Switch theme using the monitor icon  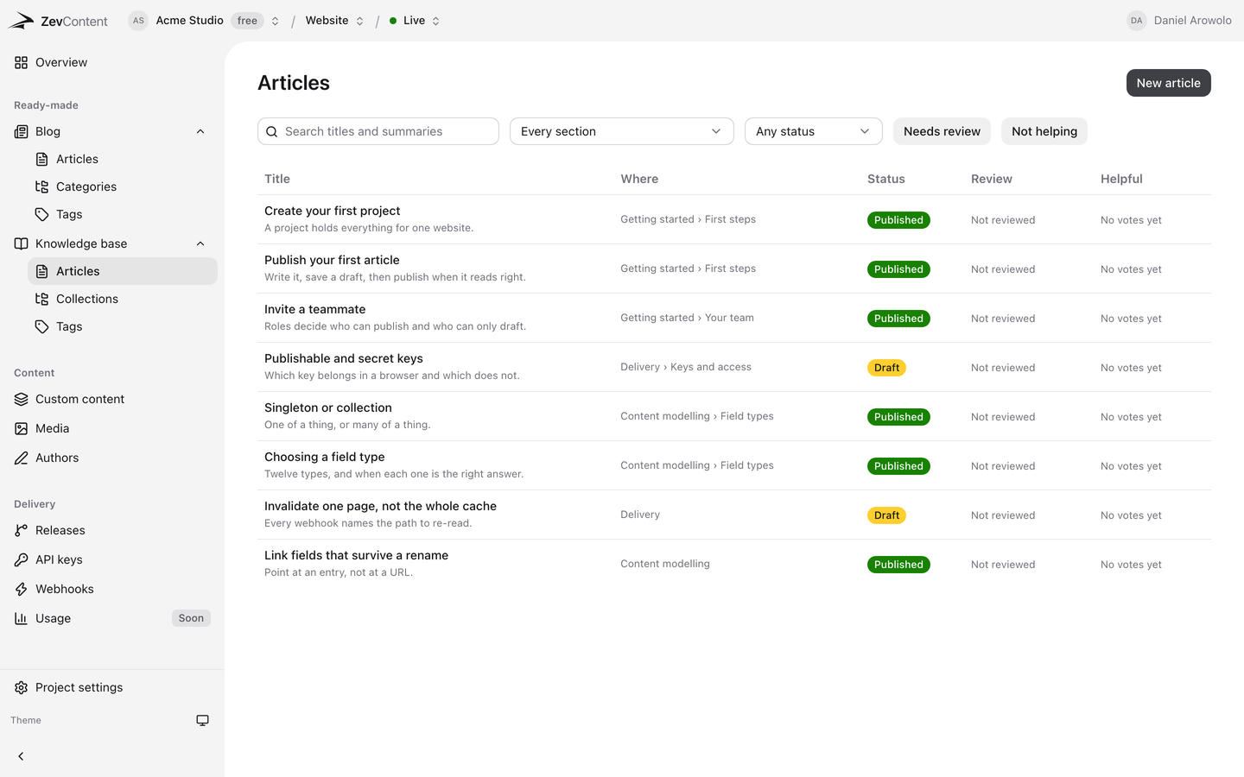[202, 720]
